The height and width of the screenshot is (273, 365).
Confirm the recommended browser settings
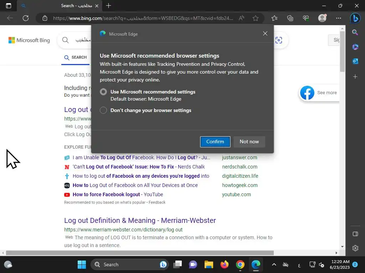pyautogui.click(x=215, y=141)
